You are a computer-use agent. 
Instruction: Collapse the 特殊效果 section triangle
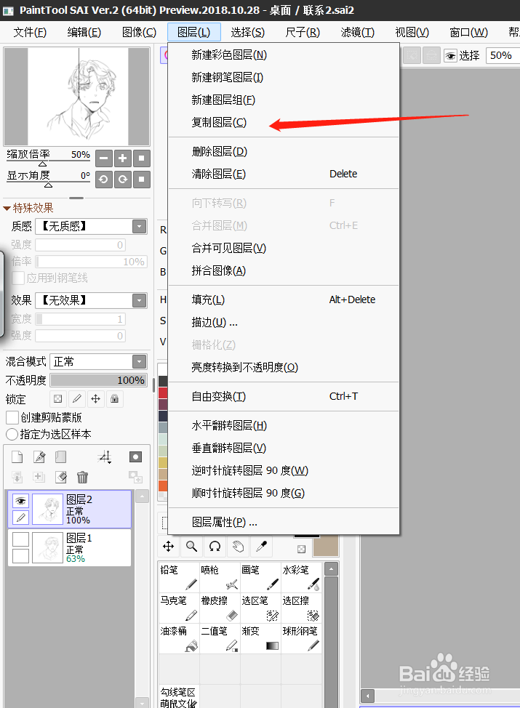pos(7,208)
